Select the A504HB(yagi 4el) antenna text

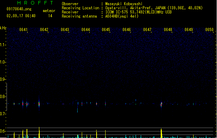[x=122, y=16]
